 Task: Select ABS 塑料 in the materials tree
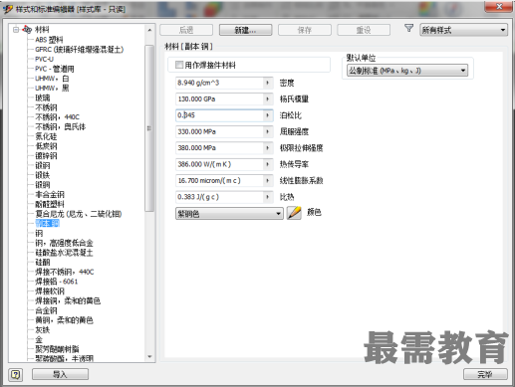click(49, 40)
